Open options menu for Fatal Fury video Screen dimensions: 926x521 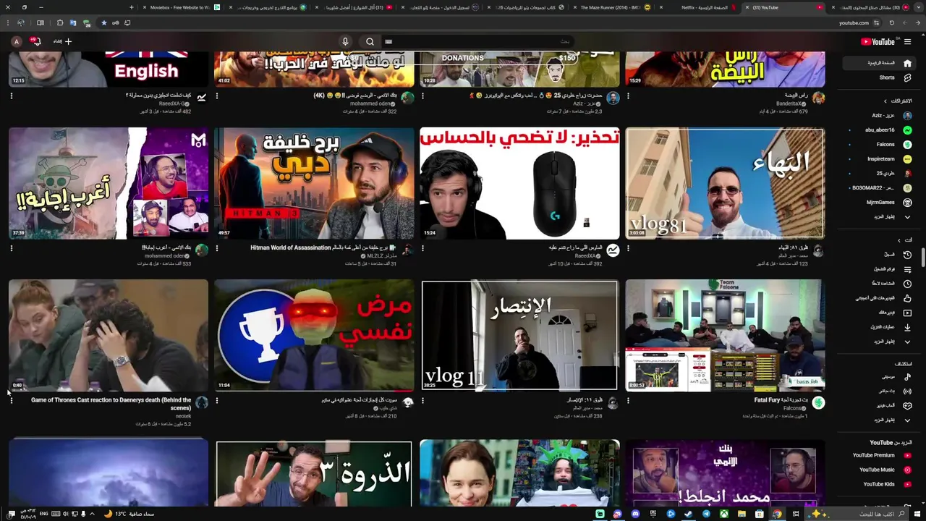pos(628,400)
